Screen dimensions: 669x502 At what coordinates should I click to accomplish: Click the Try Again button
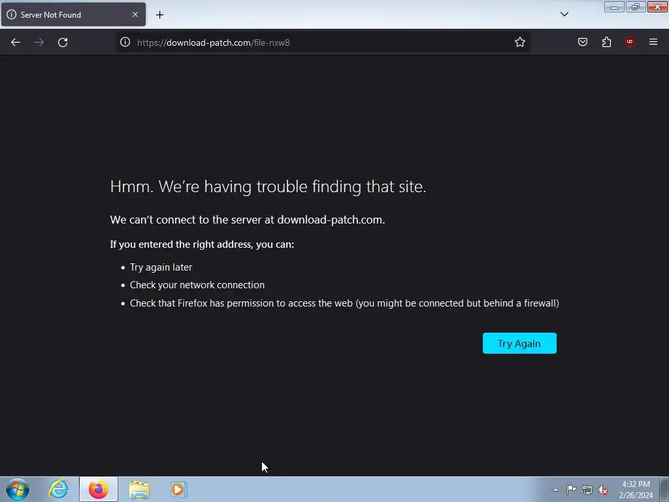[519, 343]
